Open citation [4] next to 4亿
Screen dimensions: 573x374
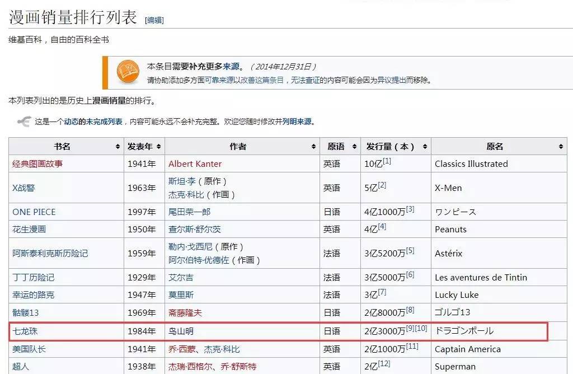coord(382,226)
